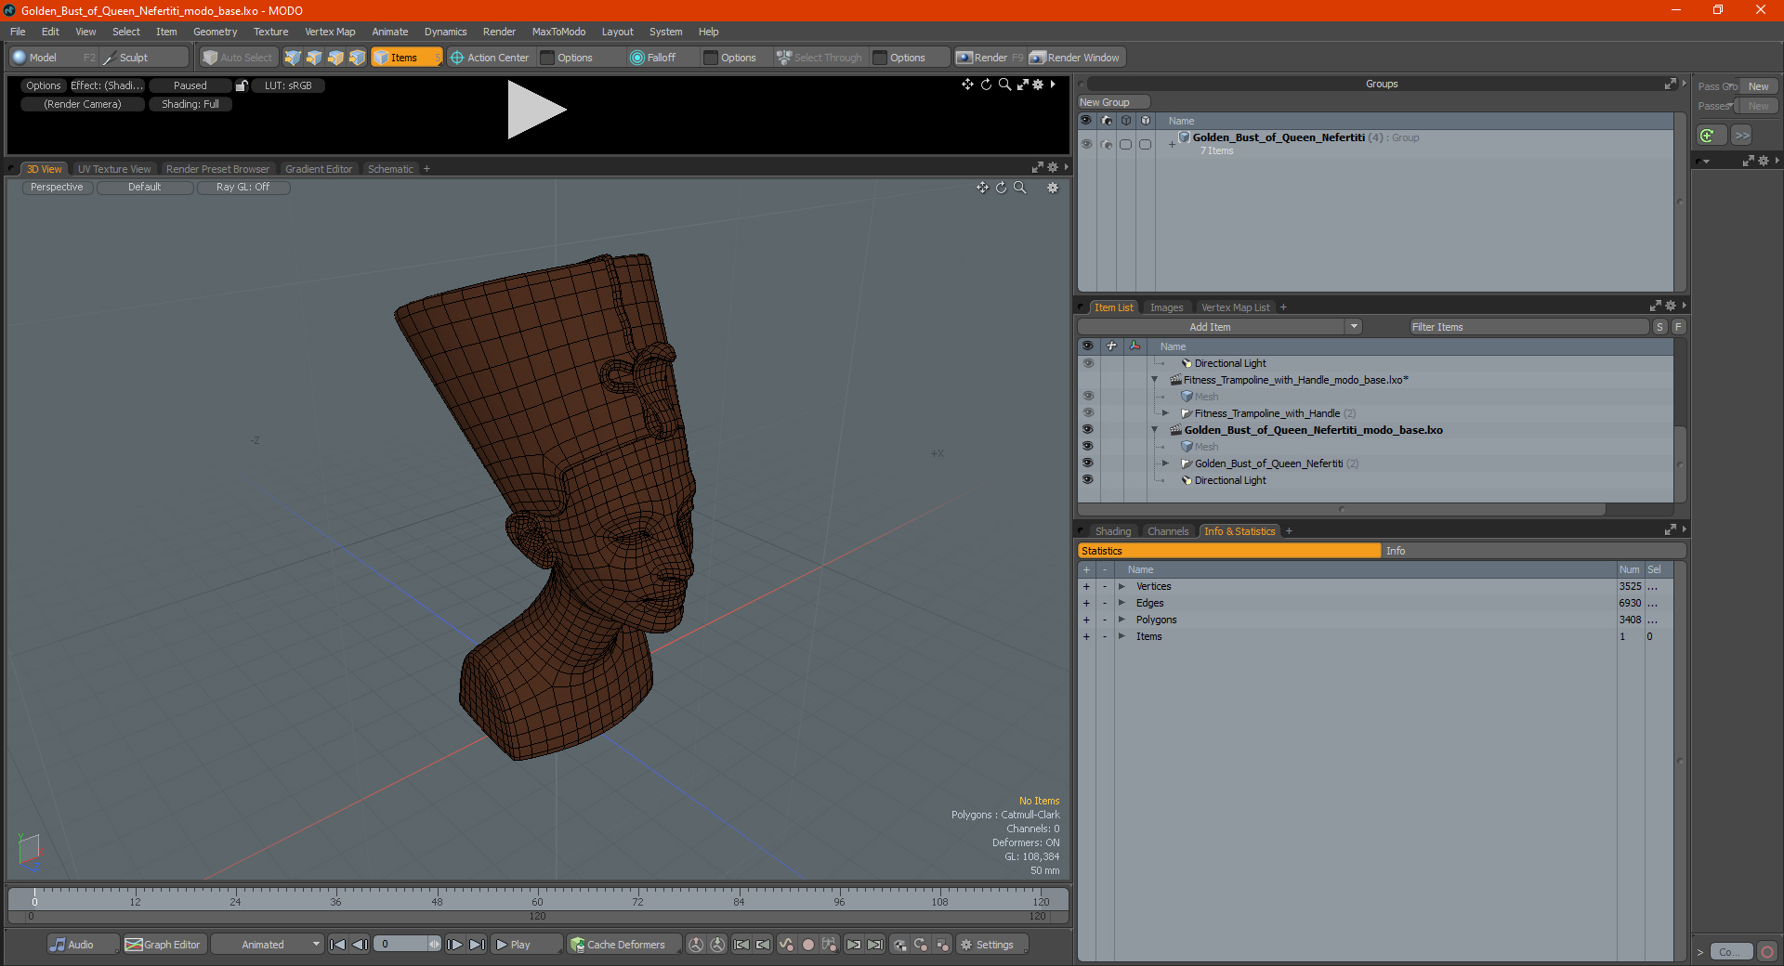This screenshot has width=1784, height=966.
Task: Expand Golden_Bust_of_Queen_Nefertiti (2) item
Action: [x=1165, y=463]
